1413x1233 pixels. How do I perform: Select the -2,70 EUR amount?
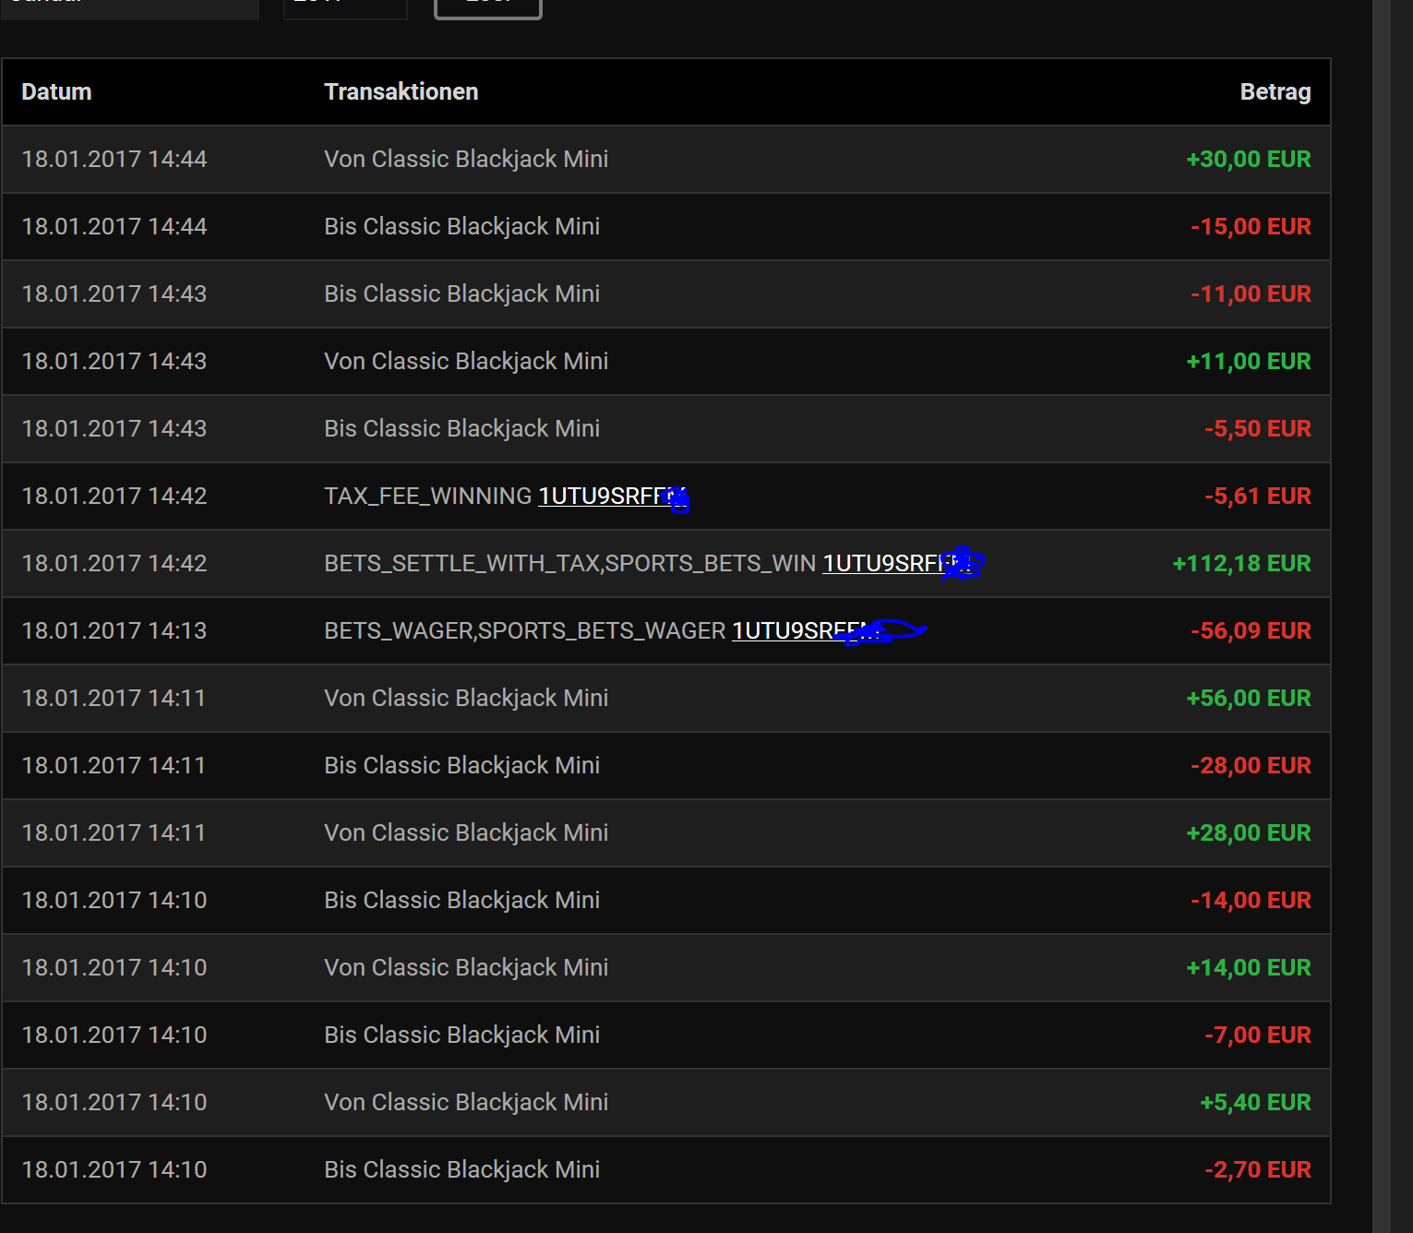click(1258, 1169)
